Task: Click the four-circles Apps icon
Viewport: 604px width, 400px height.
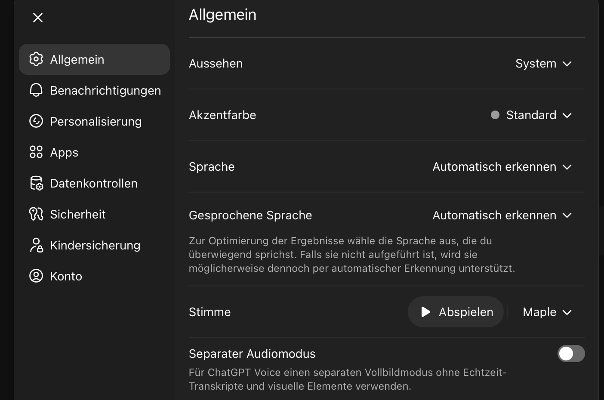Action: 36,152
